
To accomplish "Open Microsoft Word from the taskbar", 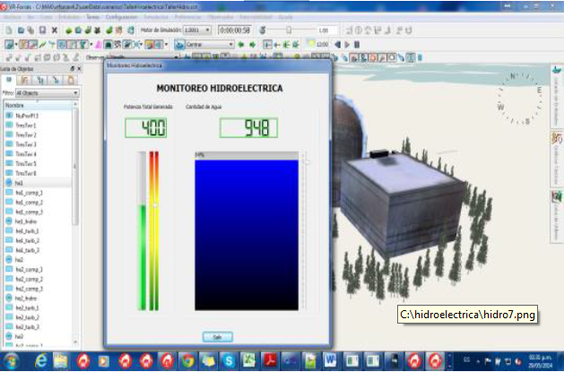I will tap(328, 360).
